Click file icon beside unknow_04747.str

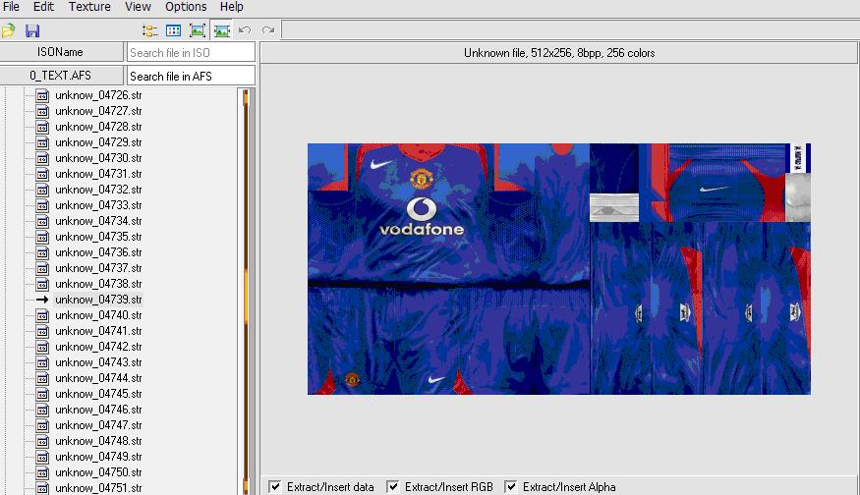(x=42, y=425)
